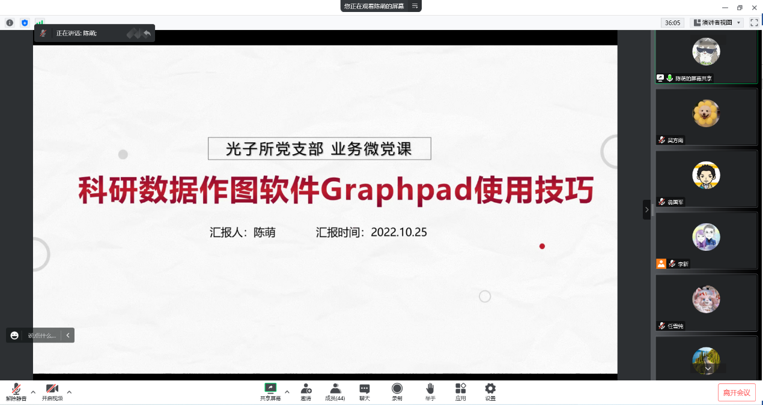
Task: Open 成员(44) participants list
Action: pos(335,392)
